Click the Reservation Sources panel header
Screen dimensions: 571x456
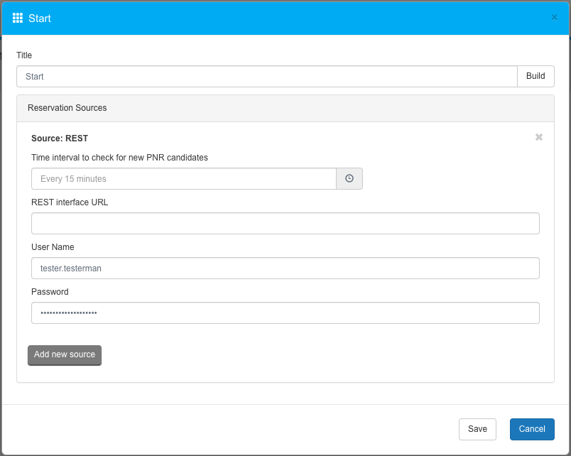[x=285, y=108]
